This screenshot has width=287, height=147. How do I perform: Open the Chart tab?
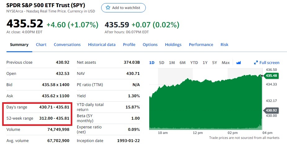41,44
